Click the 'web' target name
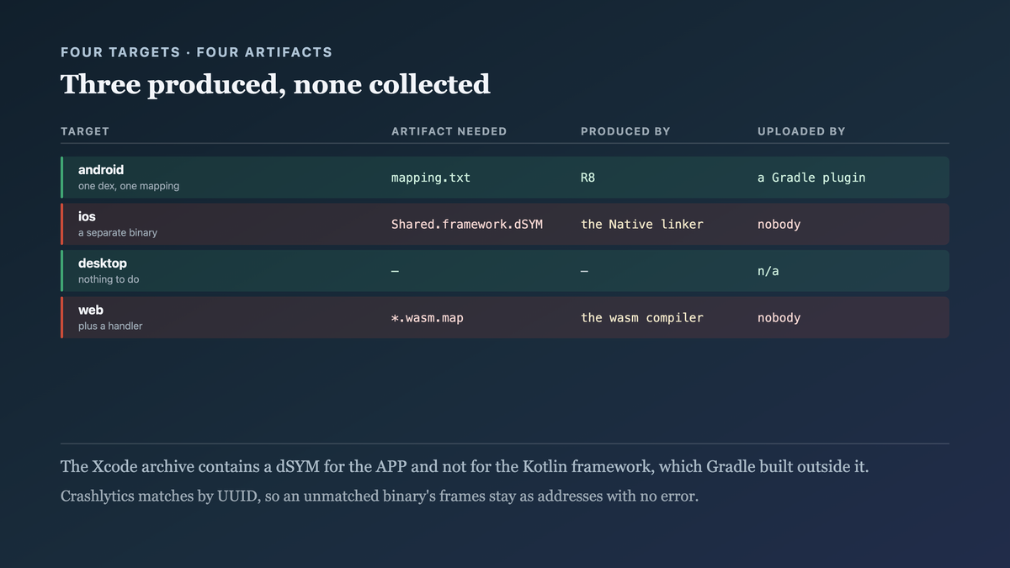 click(91, 310)
